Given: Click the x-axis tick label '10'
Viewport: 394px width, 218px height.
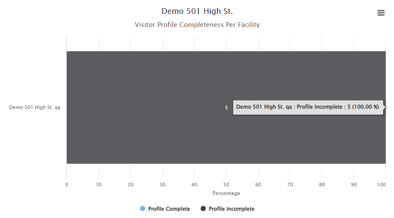Looking at the screenshot, I should 98,185.
